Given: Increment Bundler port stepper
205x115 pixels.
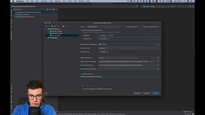Looking at the screenshot, I should [107, 51].
